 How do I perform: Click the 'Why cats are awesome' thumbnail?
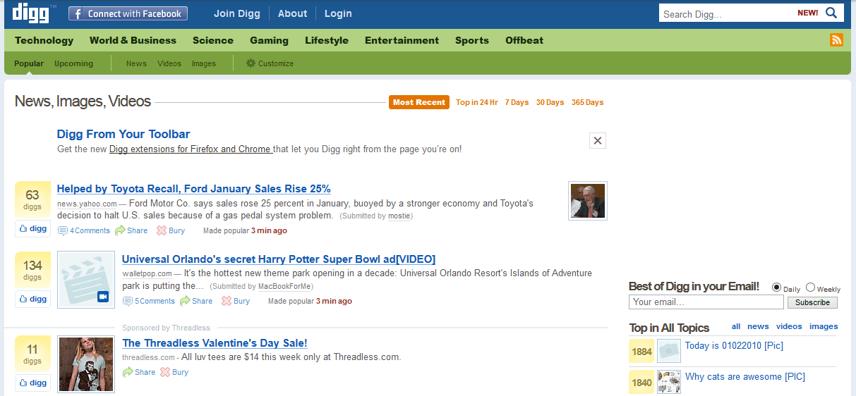click(x=669, y=382)
